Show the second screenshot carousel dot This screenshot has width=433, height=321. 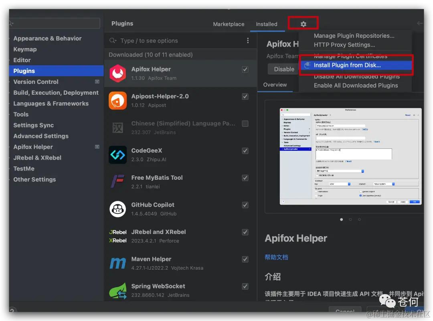click(x=350, y=219)
